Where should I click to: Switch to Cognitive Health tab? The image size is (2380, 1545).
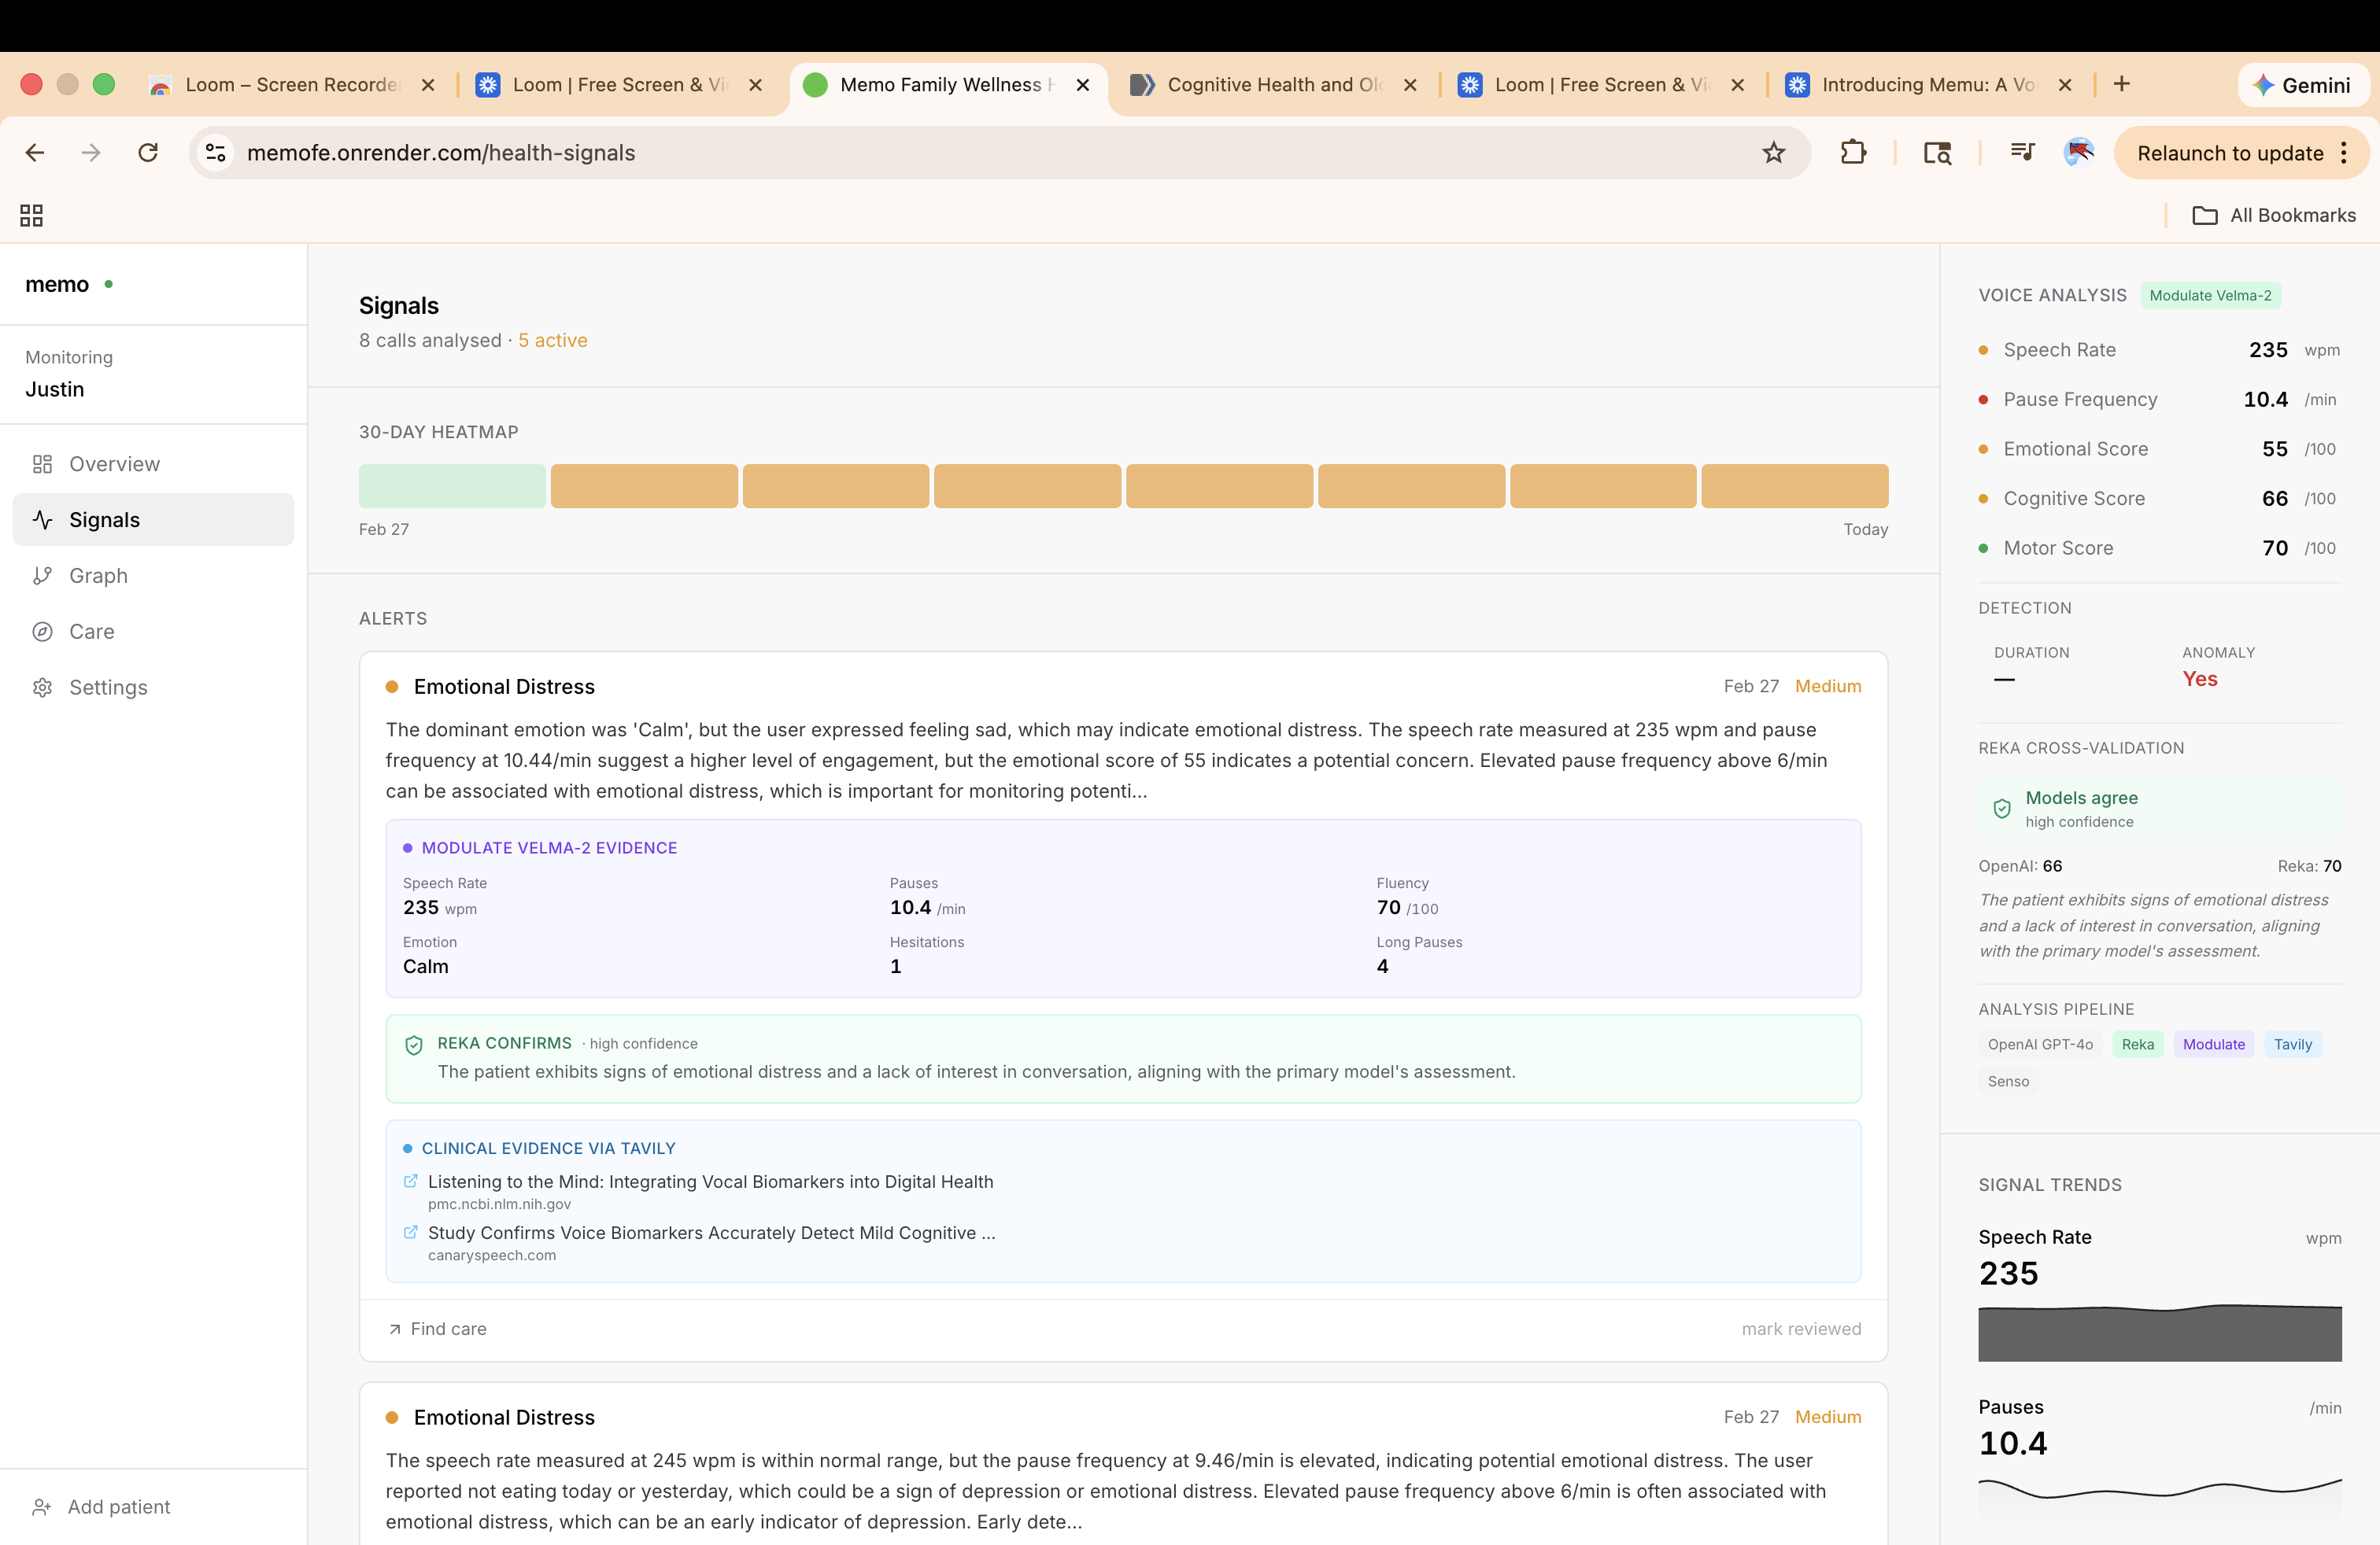click(x=1272, y=85)
